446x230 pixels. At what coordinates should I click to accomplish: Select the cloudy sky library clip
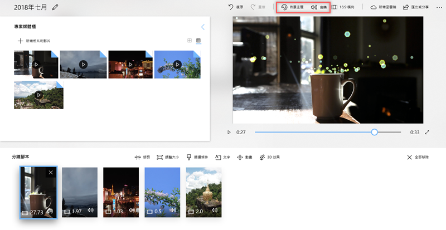[83, 65]
